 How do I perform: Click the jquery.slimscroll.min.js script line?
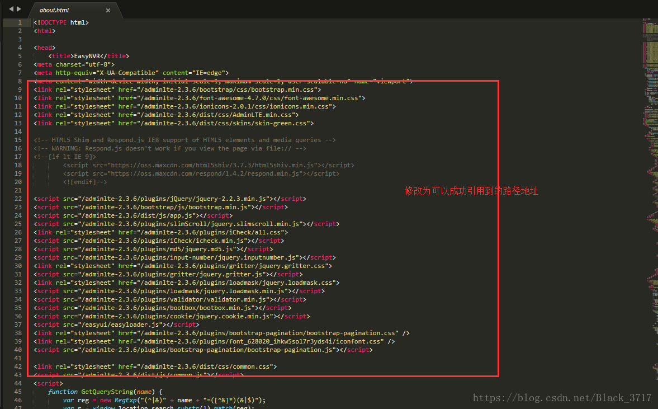[187, 224]
